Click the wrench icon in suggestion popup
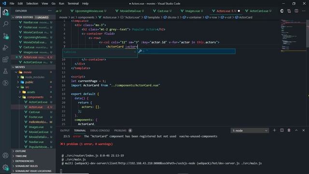 click(140, 51)
